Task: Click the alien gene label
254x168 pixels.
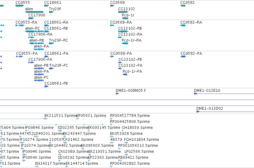Action: coord(29,9)
